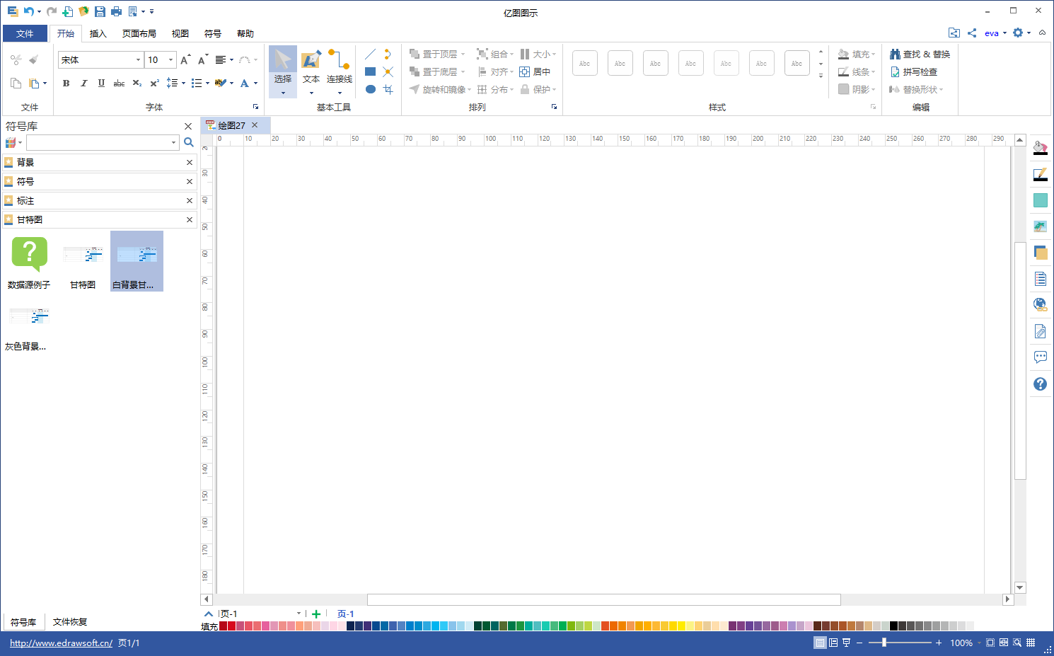
Task: Open line style panel in sidebar
Action: 1040,174
